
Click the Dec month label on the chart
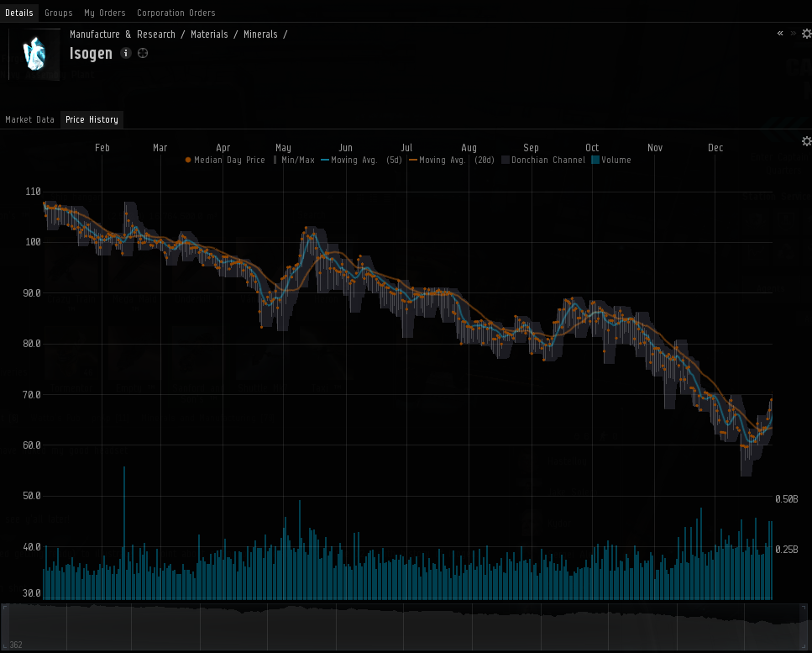(x=715, y=148)
